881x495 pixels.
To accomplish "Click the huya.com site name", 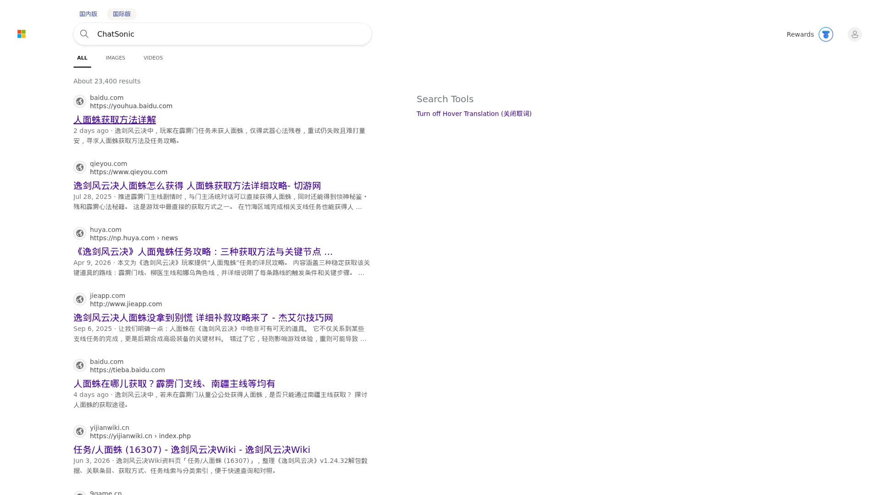I will [x=106, y=230].
